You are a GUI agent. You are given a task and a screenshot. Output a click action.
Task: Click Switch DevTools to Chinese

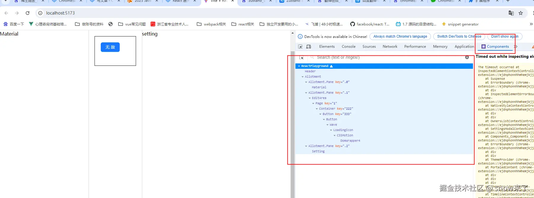[459, 36]
